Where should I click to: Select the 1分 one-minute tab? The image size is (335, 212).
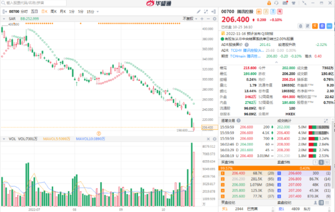[x=72, y=12]
